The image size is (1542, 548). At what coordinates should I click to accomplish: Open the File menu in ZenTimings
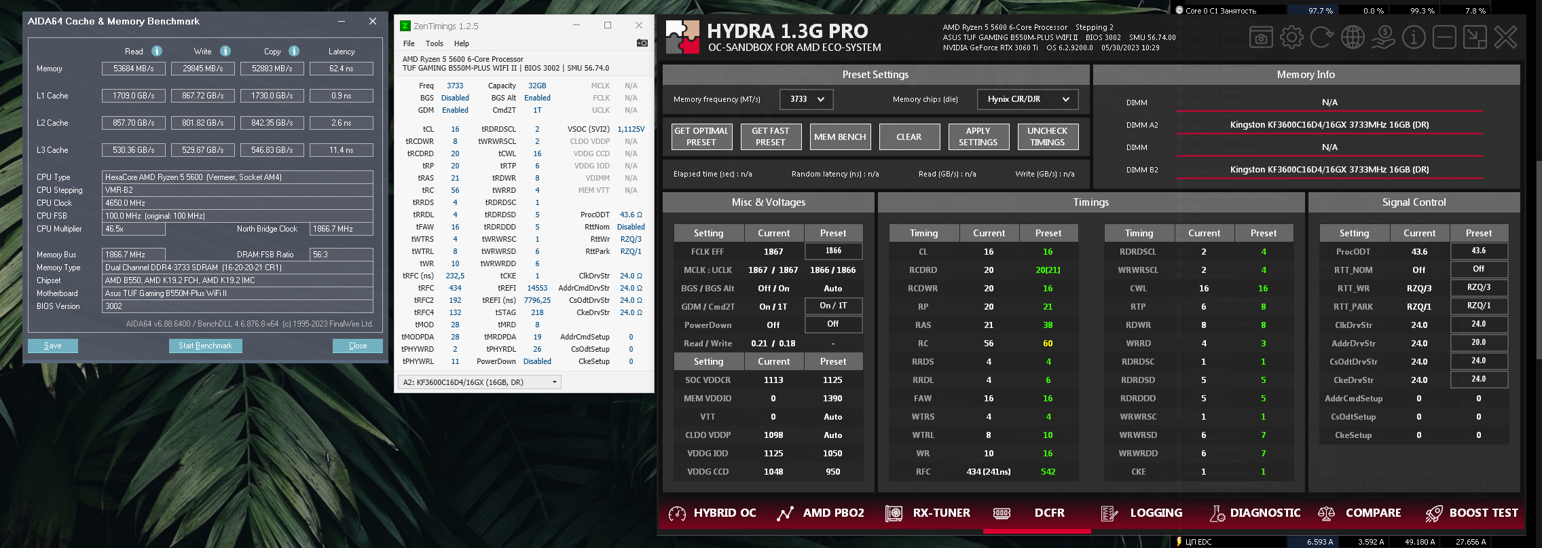click(409, 43)
